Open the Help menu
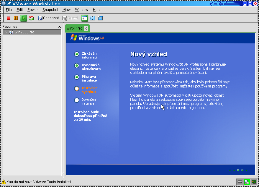 [97, 10]
